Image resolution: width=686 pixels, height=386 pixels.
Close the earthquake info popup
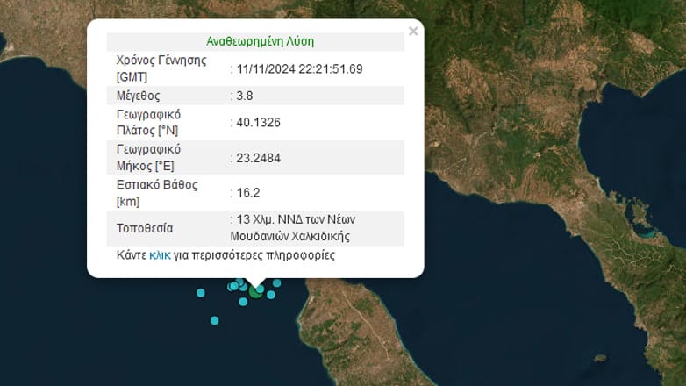[x=413, y=31]
